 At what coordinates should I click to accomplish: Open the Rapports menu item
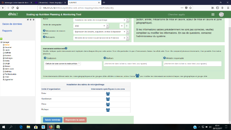click(7, 31)
